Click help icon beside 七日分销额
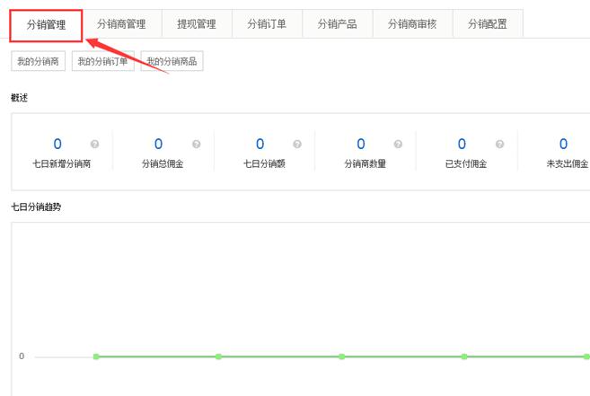This screenshot has width=590, height=396. (297, 145)
